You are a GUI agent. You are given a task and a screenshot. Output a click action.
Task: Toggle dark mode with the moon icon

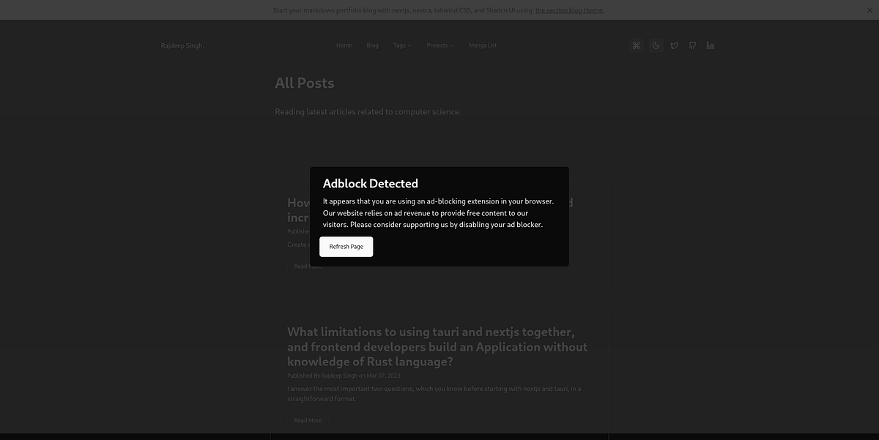click(x=653, y=43)
